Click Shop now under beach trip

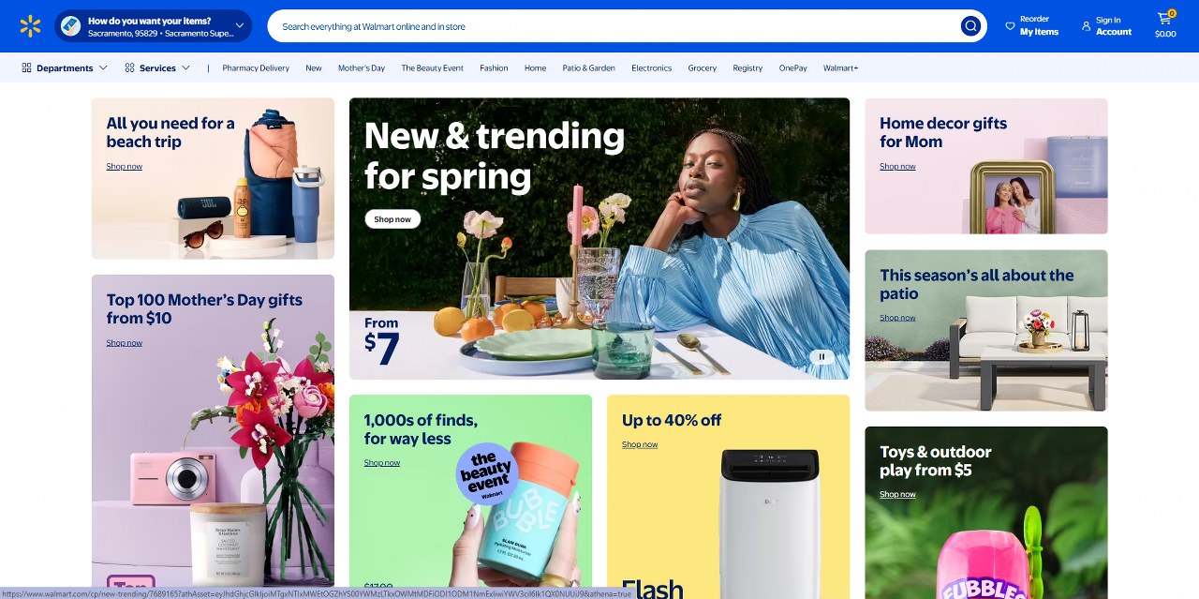(x=125, y=166)
